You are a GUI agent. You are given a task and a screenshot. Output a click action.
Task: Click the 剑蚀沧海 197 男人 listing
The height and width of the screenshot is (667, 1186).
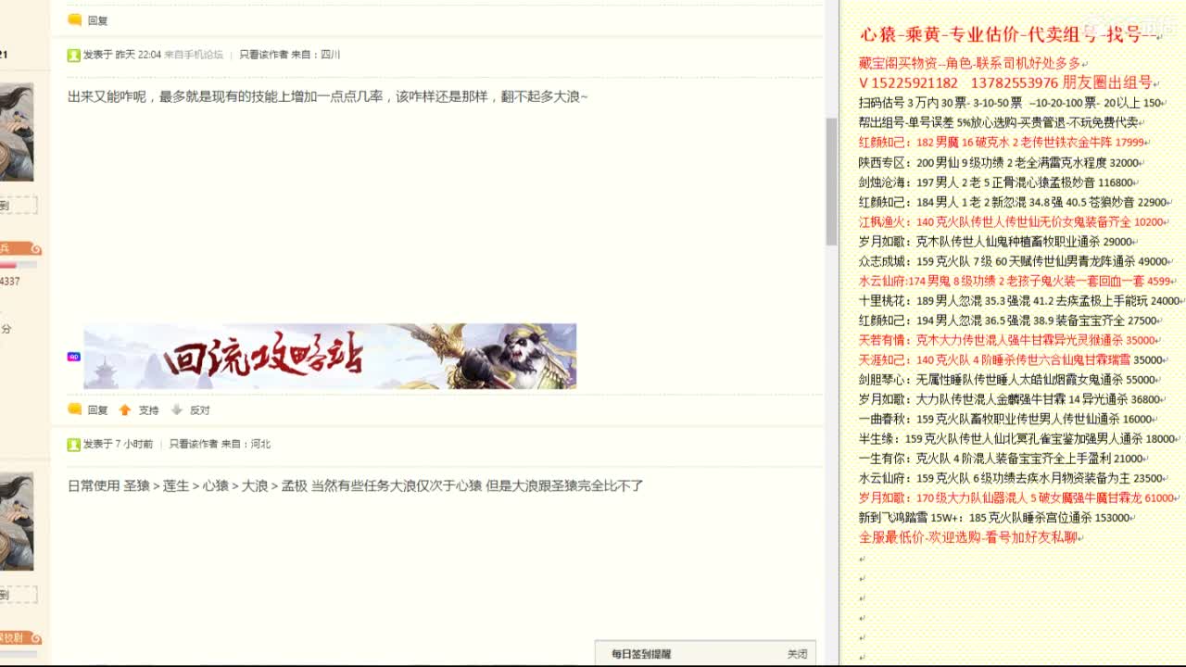[x=996, y=182]
